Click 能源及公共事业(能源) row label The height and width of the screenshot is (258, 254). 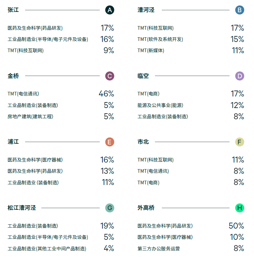160,105
